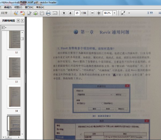Open the 帮助(H) menu
This screenshot has height=140, width=161.
[x=40, y=7]
